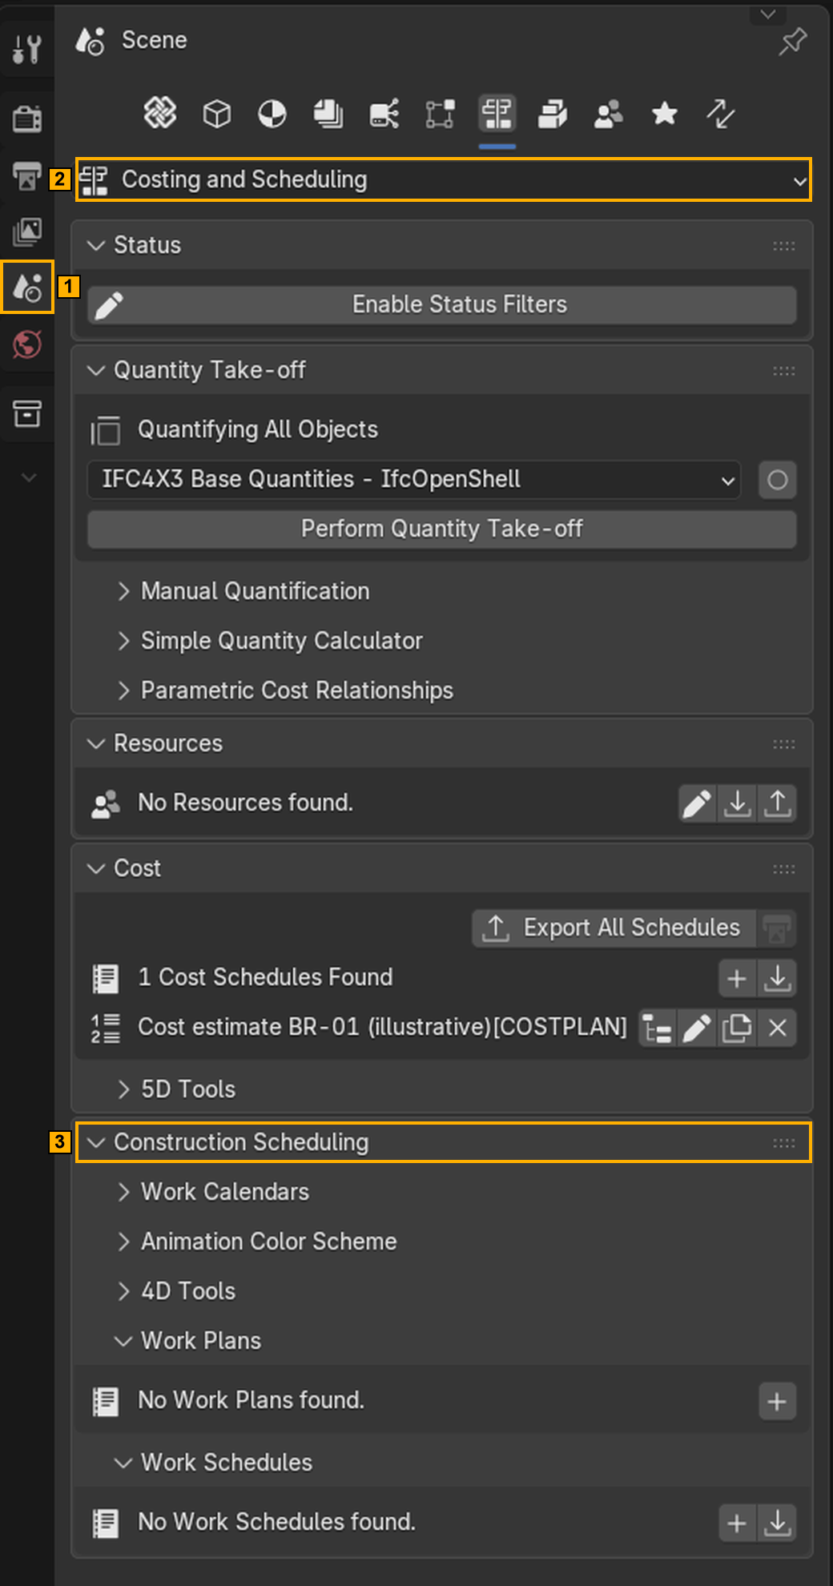The height and width of the screenshot is (1586, 833).
Task: Click circle button next to quantities dropdown
Action: (777, 480)
